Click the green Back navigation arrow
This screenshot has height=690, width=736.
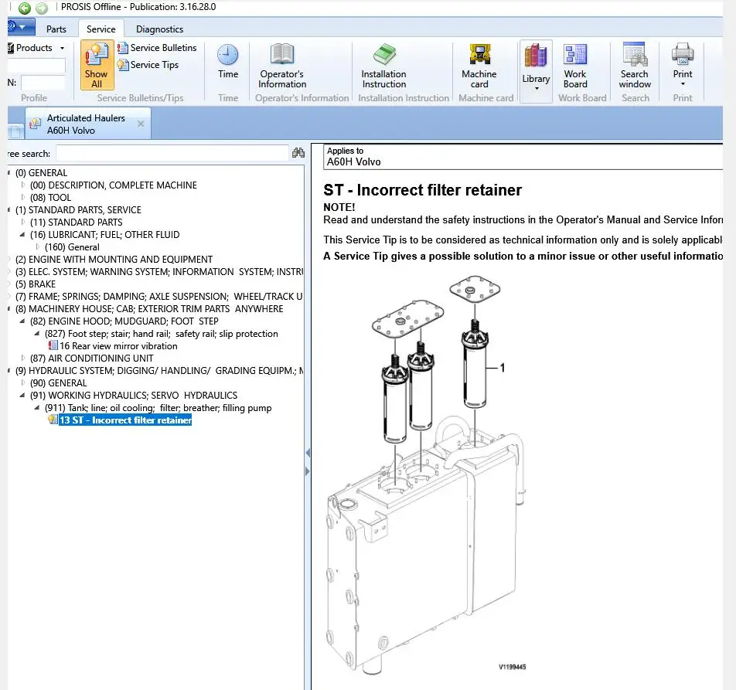click(x=25, y=8)
